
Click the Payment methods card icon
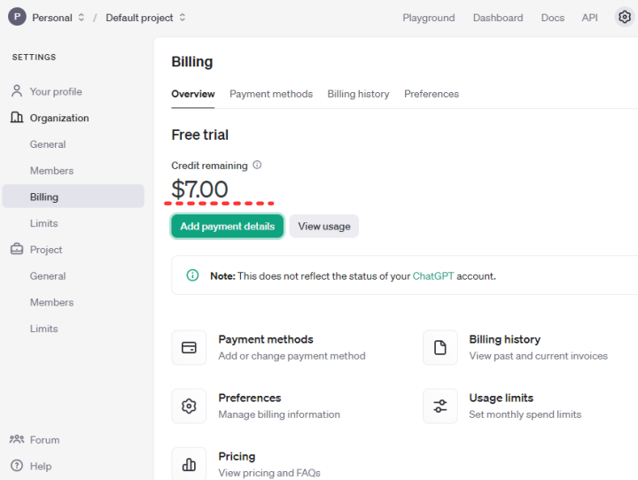coord(189,348)
